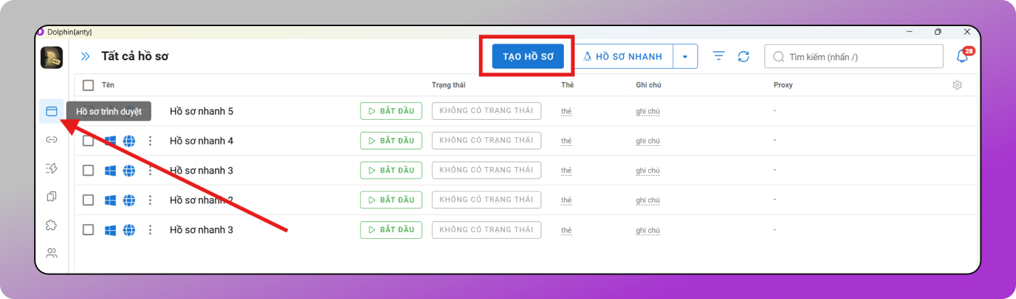Open the team users icon in sidebar
Screen dimensions: 1016x299
coord(52,253)
